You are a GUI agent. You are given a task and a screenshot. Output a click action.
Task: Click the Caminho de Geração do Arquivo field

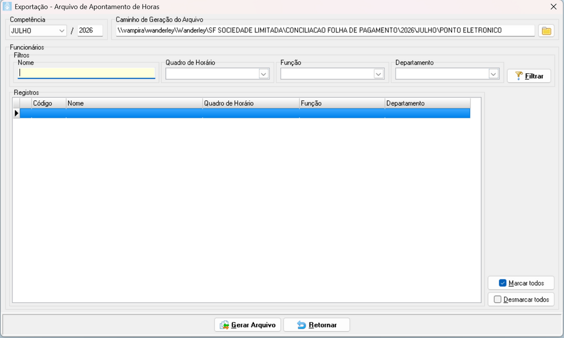(325, 31)
